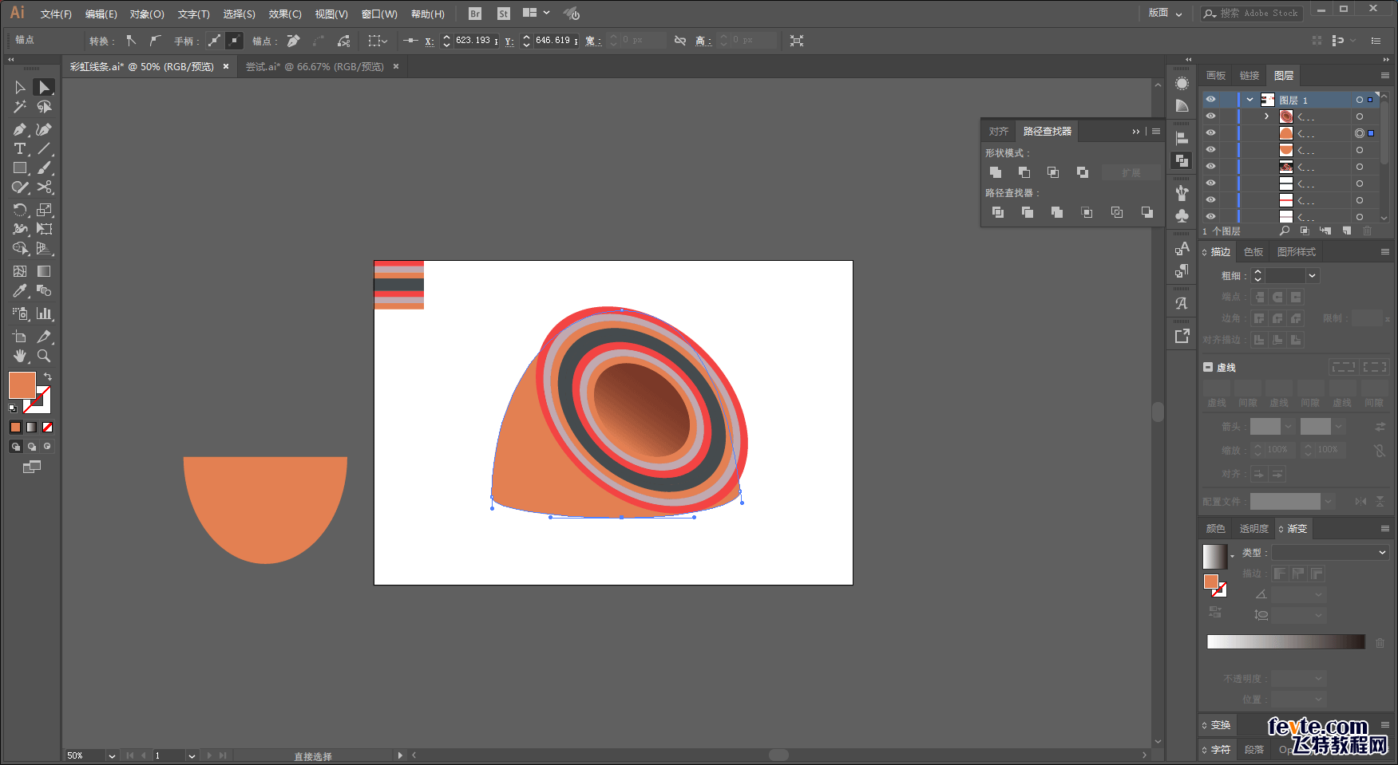1398x765 pixels.
Task: Select the Magic Wand tool
Action: (x=20, y=107)
